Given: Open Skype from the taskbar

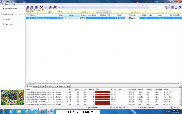Looking at the screenshot, I should [35, 111].
